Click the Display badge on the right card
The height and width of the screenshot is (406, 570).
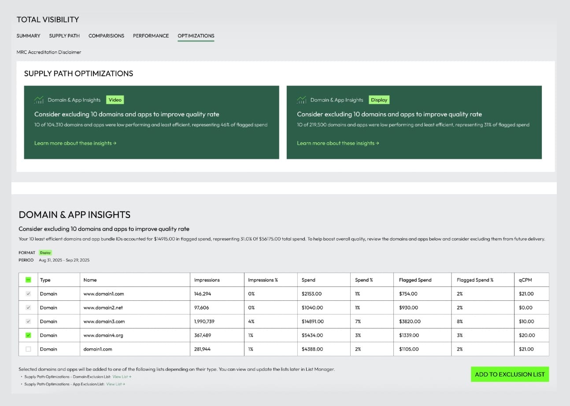[379, 100]
